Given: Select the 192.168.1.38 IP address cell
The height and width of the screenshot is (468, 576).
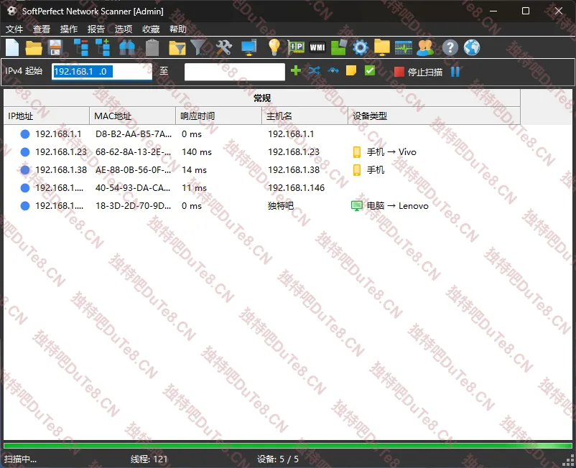Looking at the screenshot, I should [61, 170].
